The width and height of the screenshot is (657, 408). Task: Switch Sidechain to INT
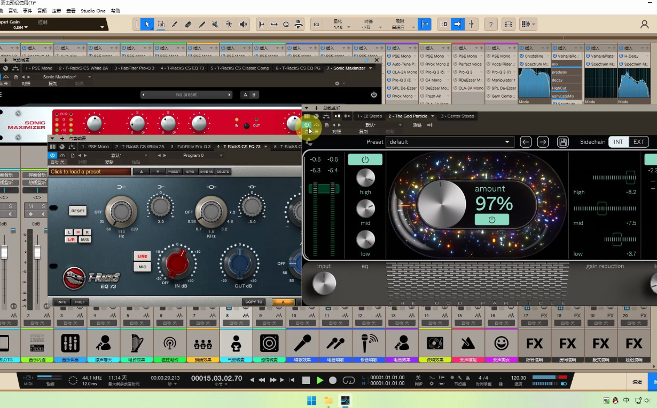point(619,142)
